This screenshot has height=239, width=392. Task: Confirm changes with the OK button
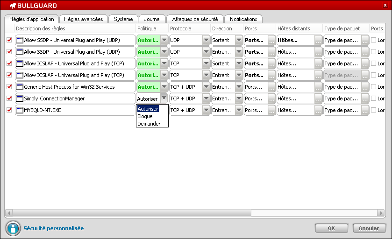tap(331, 228)
